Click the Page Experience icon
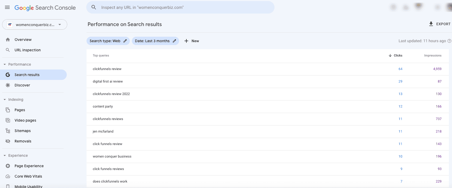Screen dimensions: 452x188 tap(8, 166)
